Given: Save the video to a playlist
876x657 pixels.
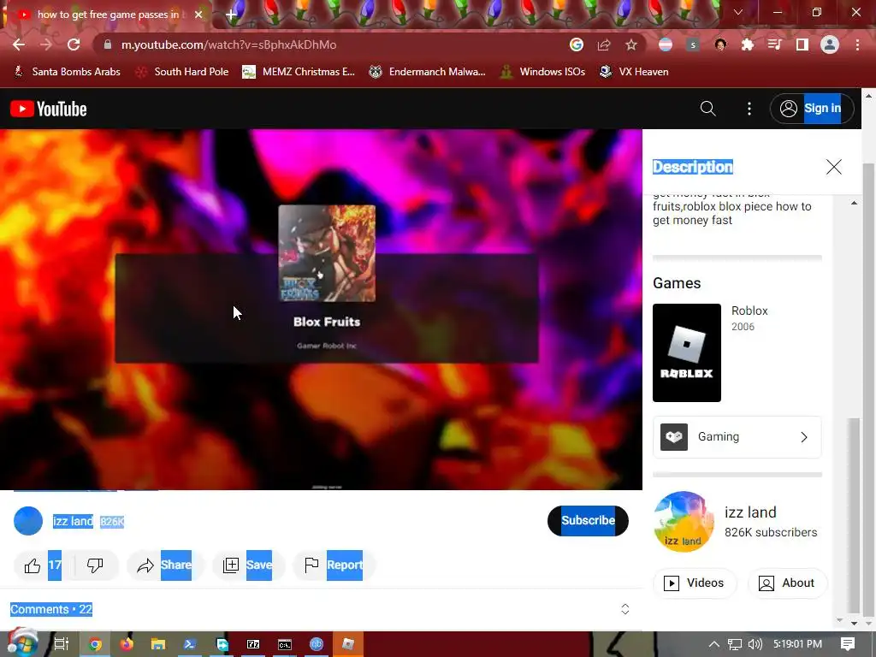Looking at the screenshot, I should click(x=247, y=565).
